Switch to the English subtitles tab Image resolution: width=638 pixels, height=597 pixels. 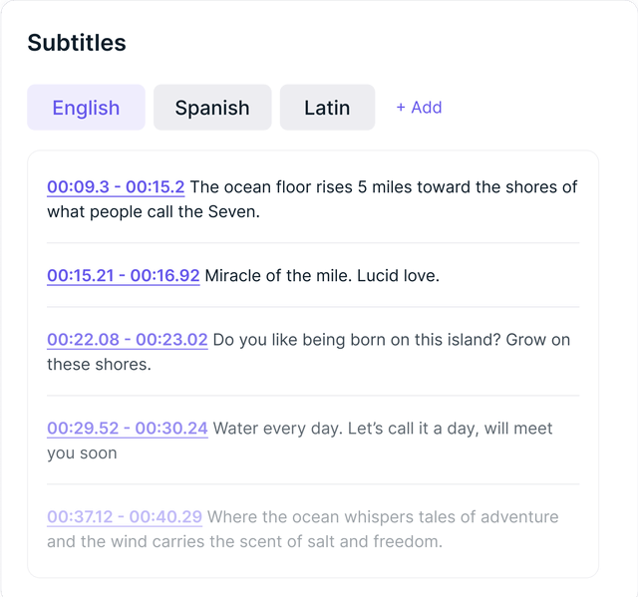[x=86, y=108]
